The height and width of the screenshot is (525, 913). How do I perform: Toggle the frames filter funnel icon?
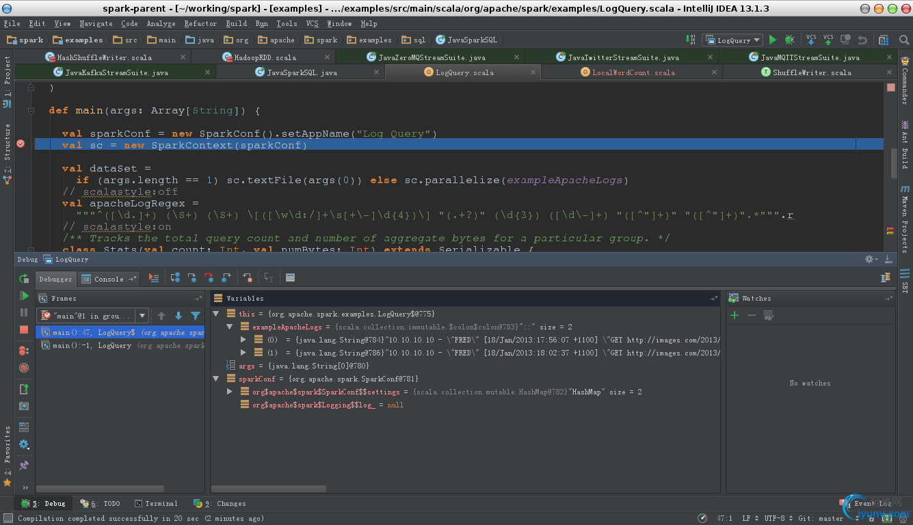point(196,316)
